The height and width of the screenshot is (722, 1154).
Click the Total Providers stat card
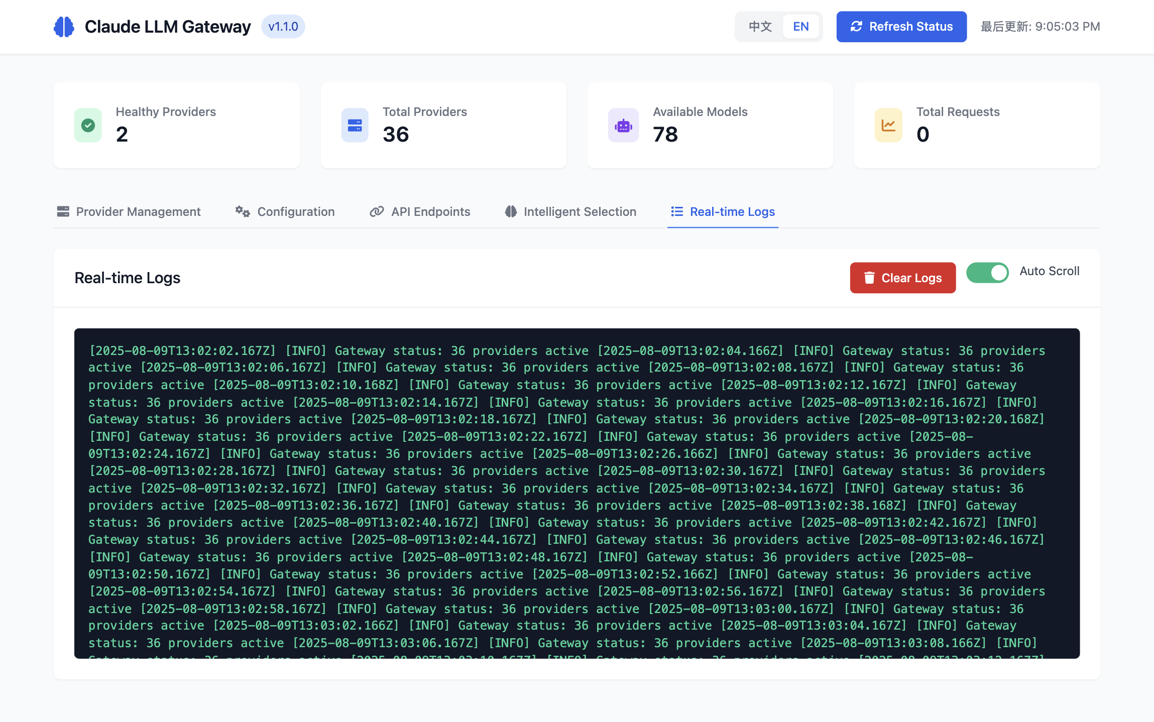coord(443,125)
